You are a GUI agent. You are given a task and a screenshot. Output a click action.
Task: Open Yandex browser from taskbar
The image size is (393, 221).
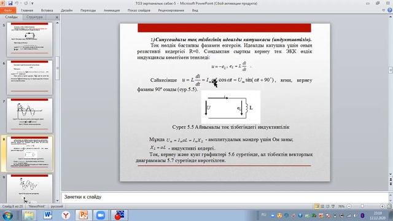tap(66, 215)
